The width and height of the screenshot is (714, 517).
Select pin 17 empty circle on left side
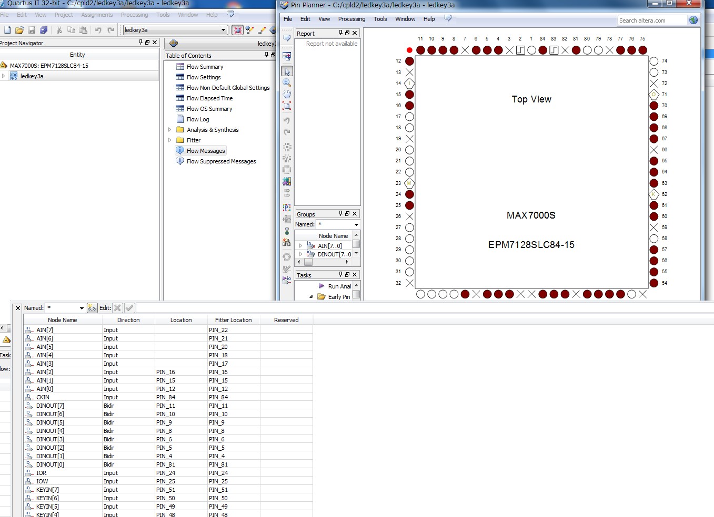410,117
